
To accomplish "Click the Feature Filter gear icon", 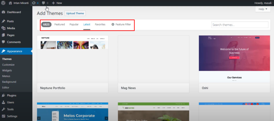I will coord(113,24).
